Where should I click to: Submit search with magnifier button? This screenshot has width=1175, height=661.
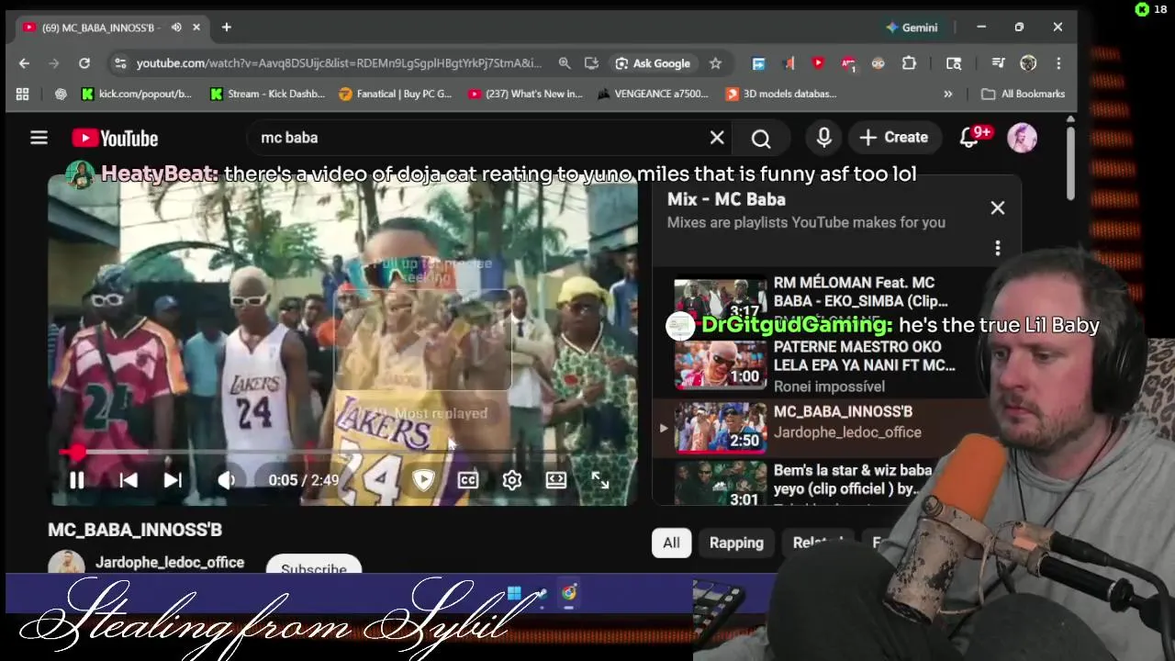click(x=761, y=138)
